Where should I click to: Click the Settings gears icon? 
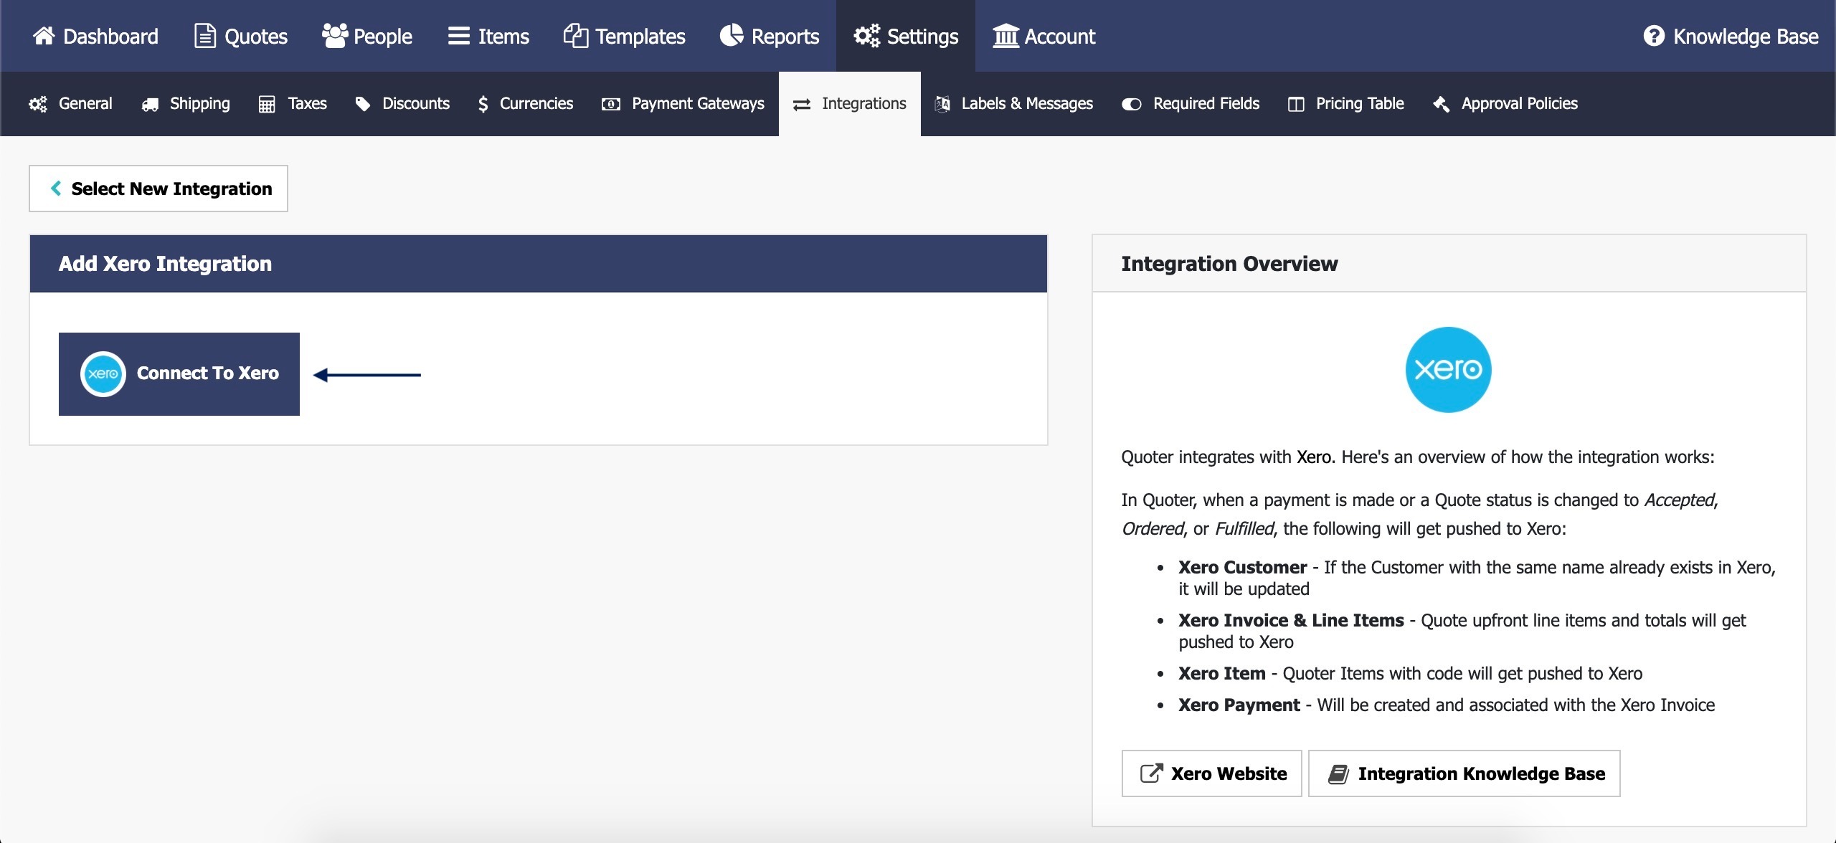point(866,36)
